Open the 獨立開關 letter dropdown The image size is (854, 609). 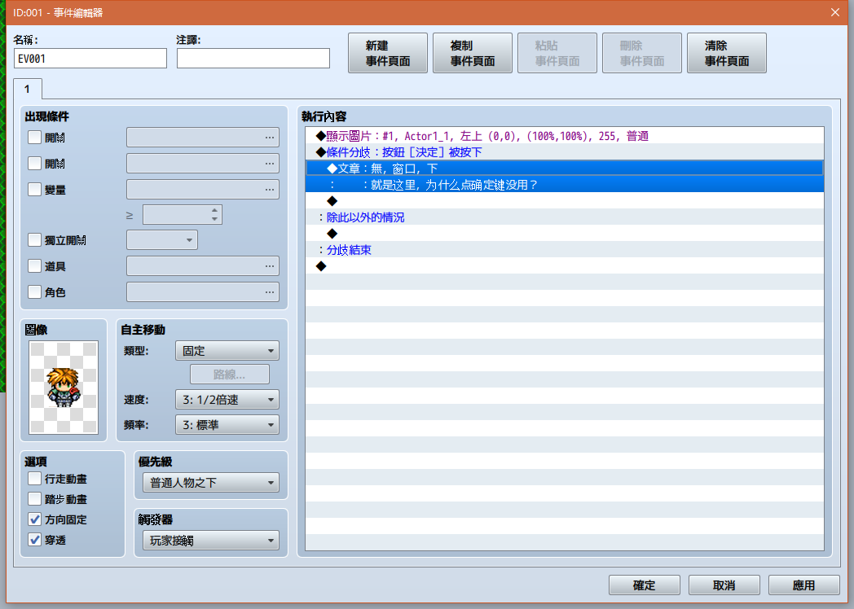(162, 240)
